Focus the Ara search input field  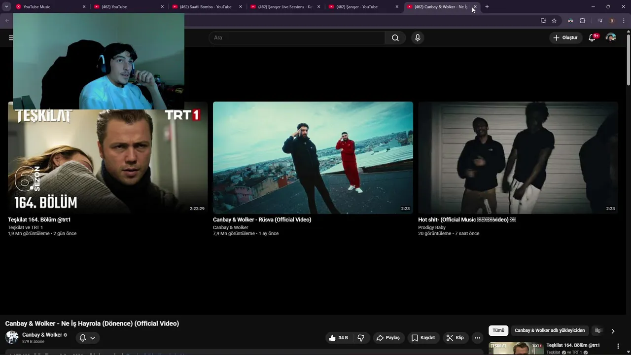click(297, 38)
